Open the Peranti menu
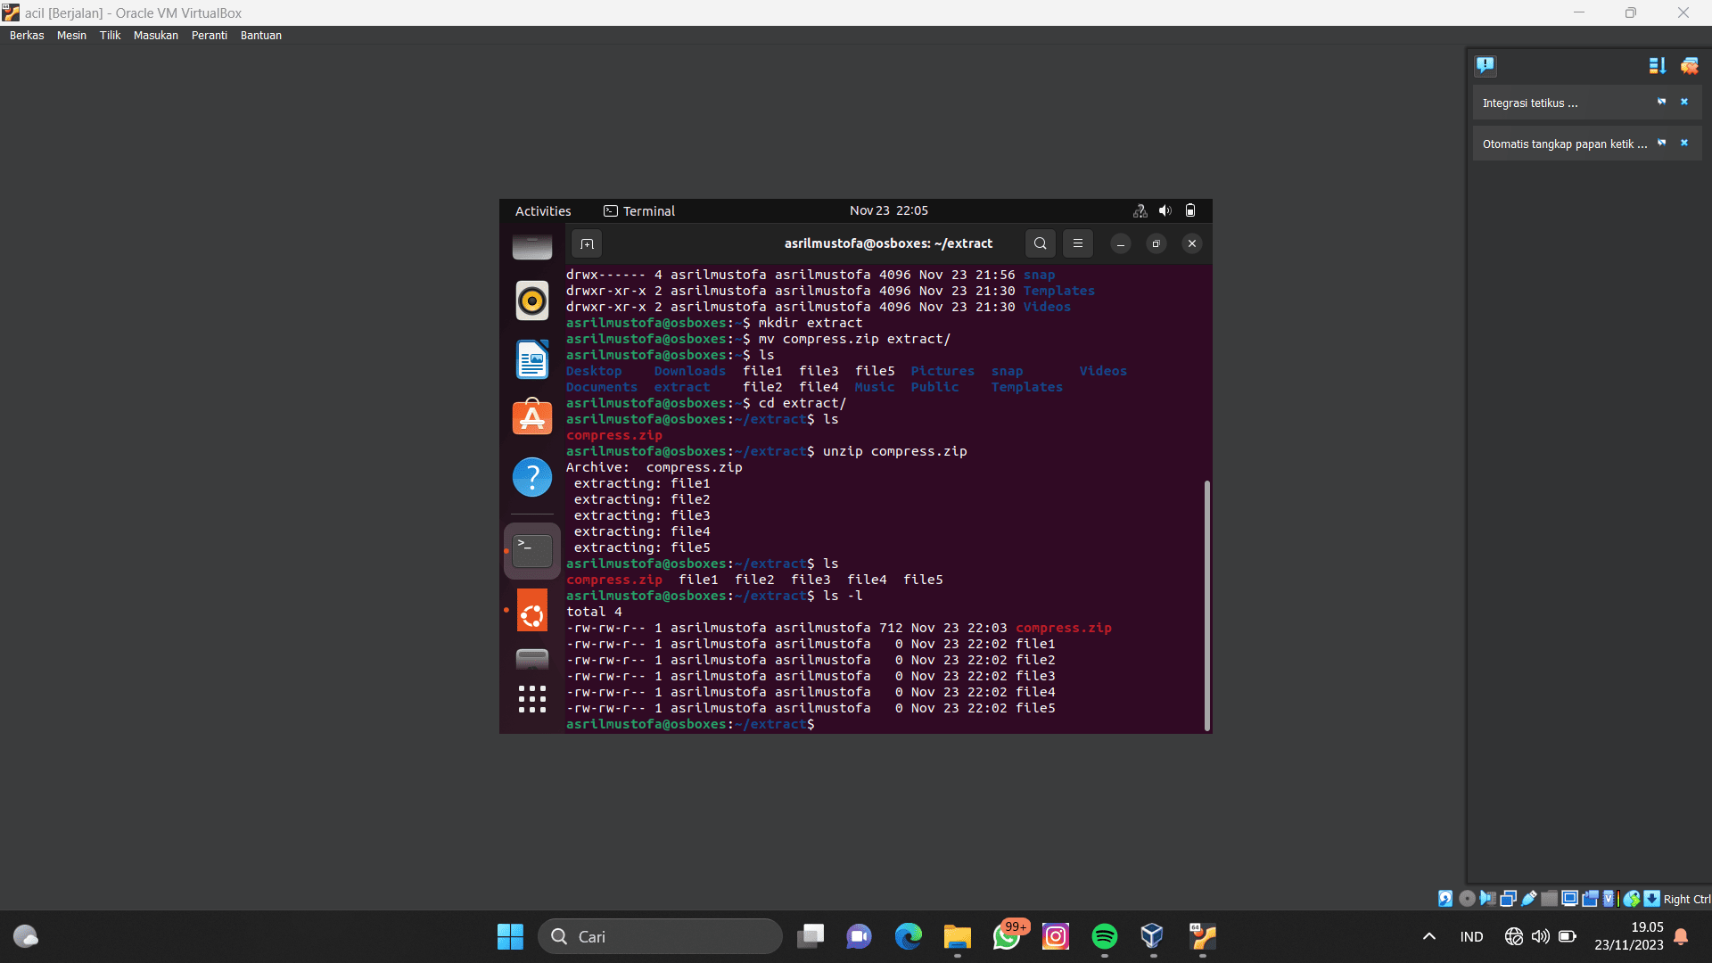Viewport: 1712px width, 963px height. [x=210, y=36]
